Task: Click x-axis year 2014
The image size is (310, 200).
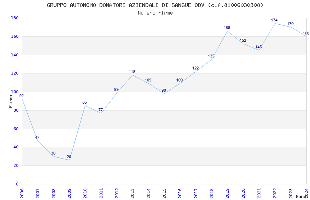Action: click(x=148, y=193)
